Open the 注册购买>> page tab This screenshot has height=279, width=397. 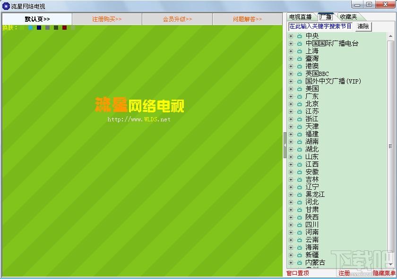[107, 19]
